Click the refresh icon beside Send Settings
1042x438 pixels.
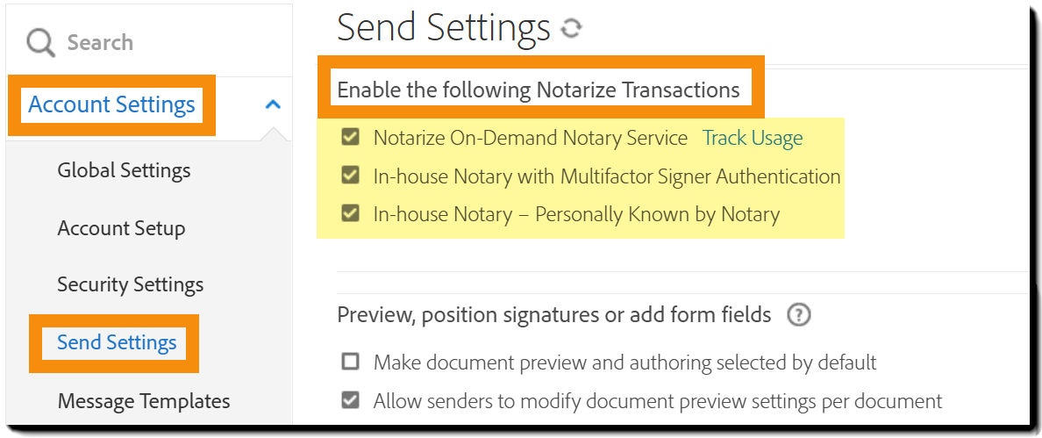tap(571, 29)
